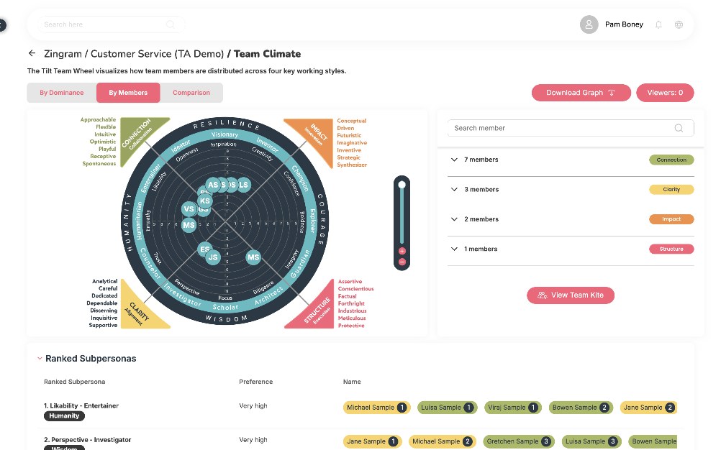This screenshot has height=450, width=721.
Task: Click Michael Sample chip in Likability row
Action: [376, 408]
